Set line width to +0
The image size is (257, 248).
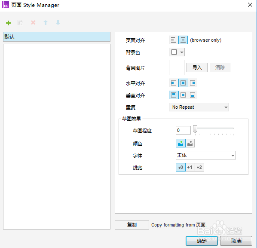pyautogui.click(x=181, y=167)
